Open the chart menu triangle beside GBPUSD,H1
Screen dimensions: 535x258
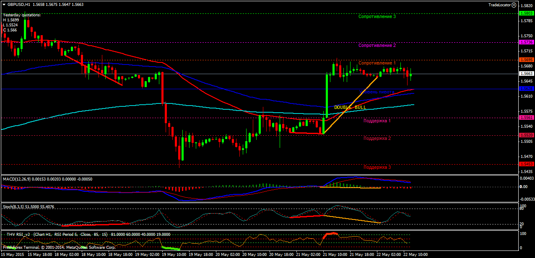click(x=4, y=4)
